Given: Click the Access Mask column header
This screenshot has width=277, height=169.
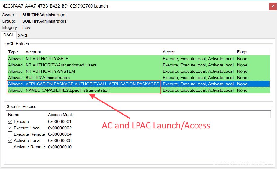Looking at the screenshot, I should tap(60, 115).
